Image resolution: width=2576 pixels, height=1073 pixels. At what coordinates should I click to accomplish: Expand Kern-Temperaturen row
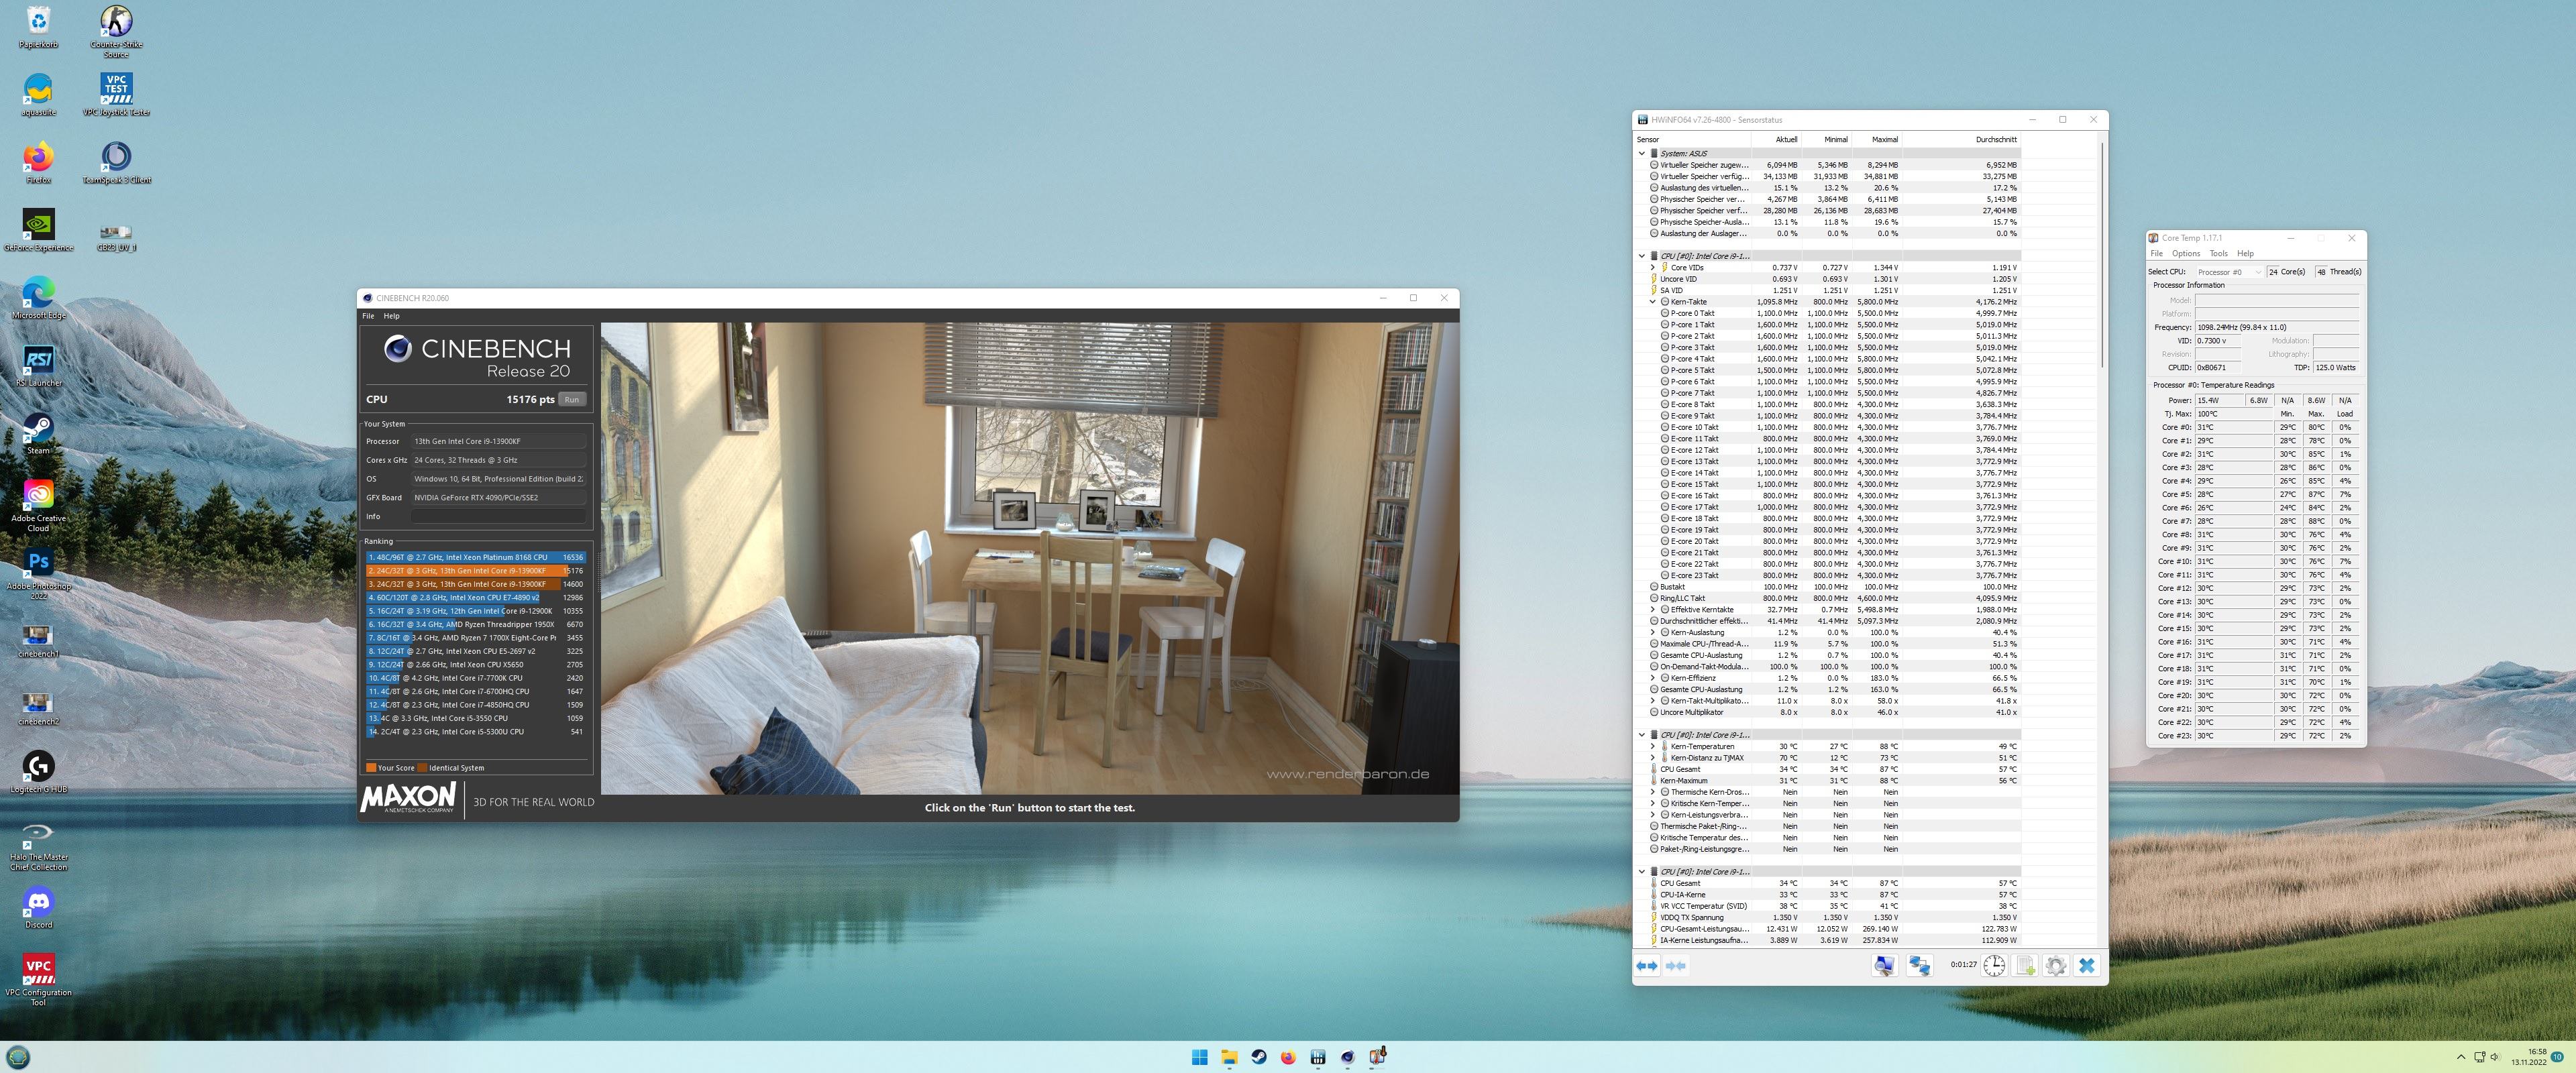pyautogui.click(x=1652, y=747)
